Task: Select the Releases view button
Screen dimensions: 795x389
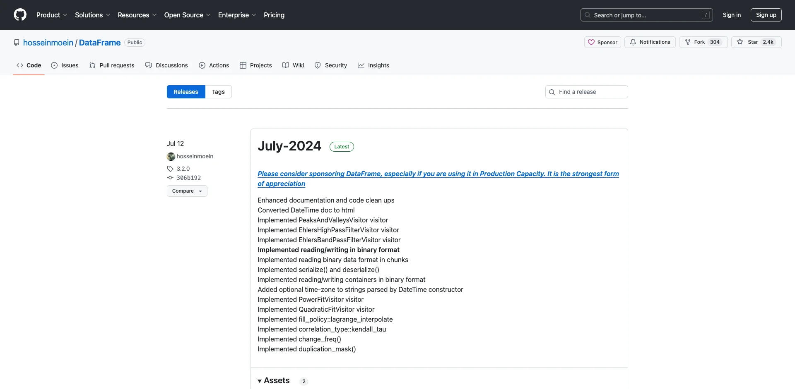Action: (x=186, y=92)
